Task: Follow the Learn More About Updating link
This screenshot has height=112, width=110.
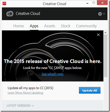Action: [25, 93]
